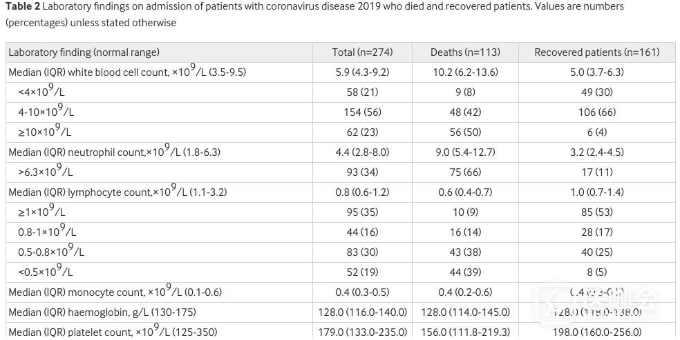Screen dimensions: 680x340
Task: Click the median lymphocyte count row label
Action: [117, 192]
